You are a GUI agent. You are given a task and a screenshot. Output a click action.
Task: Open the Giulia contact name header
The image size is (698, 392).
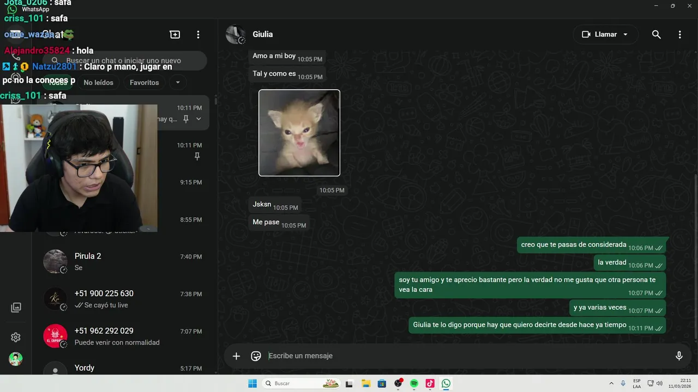point(263,34)
